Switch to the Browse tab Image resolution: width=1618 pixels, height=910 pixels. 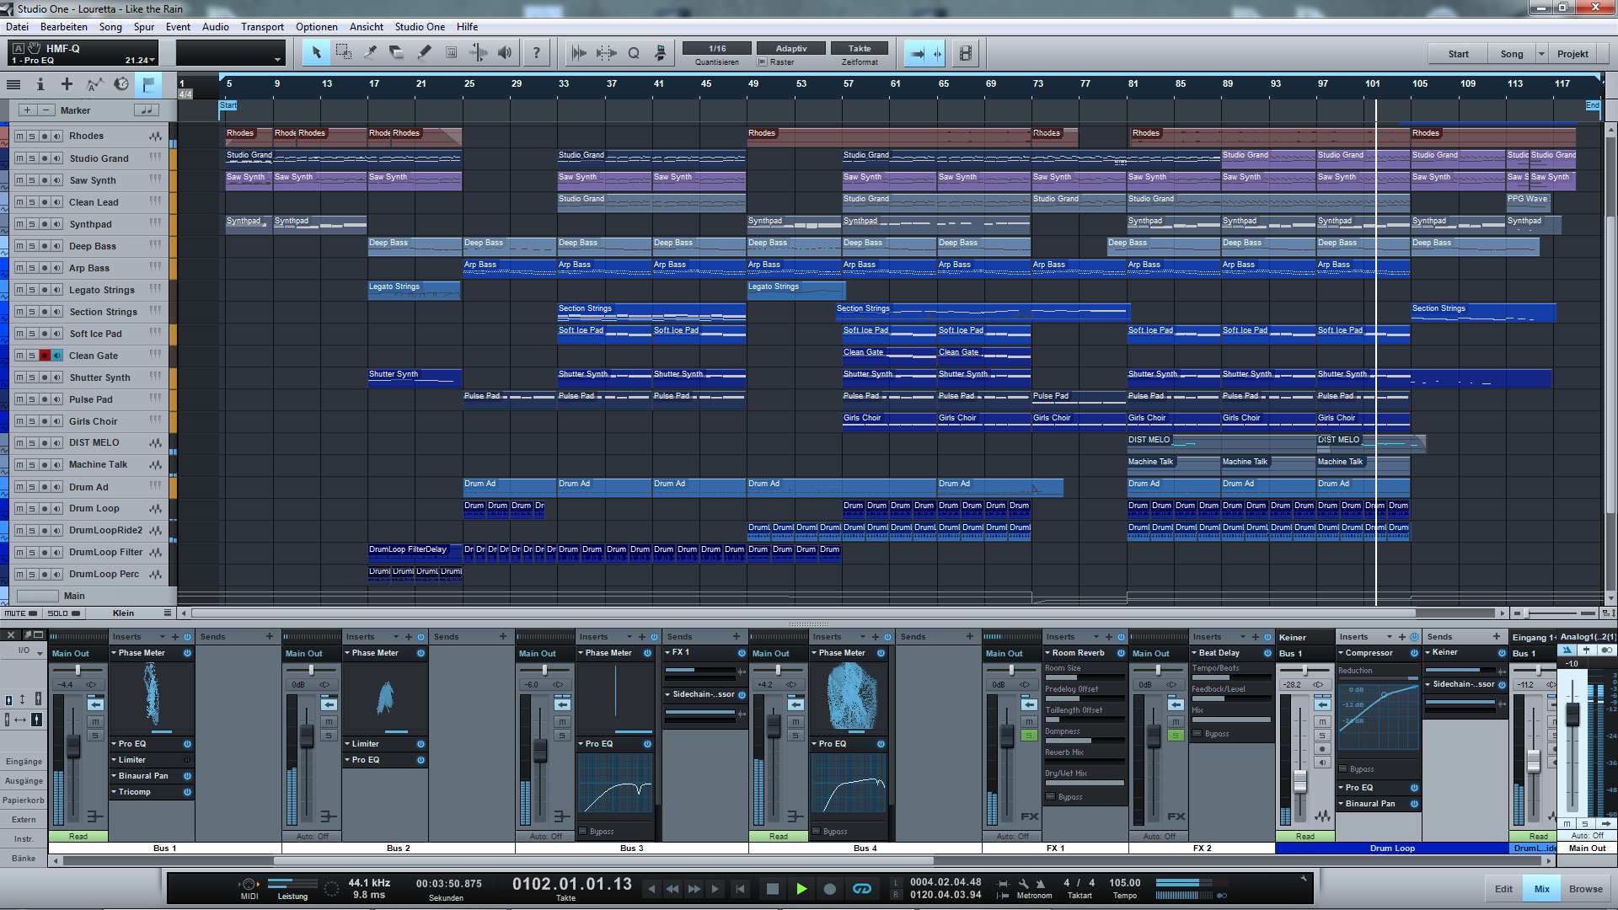pos(1586,889)
